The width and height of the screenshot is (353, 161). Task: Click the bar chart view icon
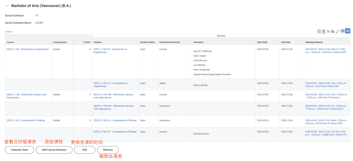333,31
